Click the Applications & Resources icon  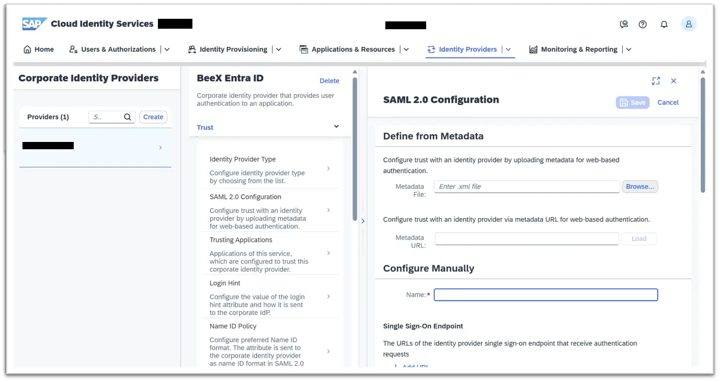pos(304,49)
